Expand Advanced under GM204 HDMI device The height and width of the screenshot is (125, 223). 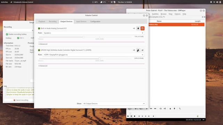(x=43, y=66)
